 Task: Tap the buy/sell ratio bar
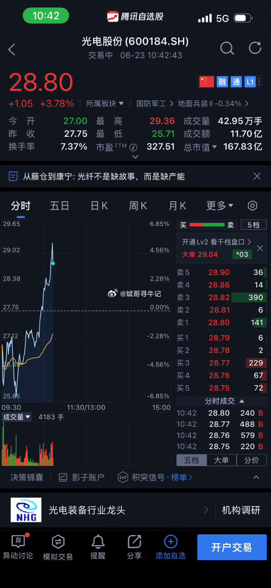[x=207, y=225]
